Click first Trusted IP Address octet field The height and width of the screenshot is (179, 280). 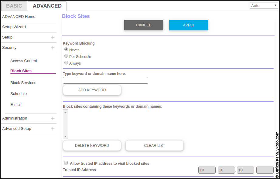tap(207, 170)
